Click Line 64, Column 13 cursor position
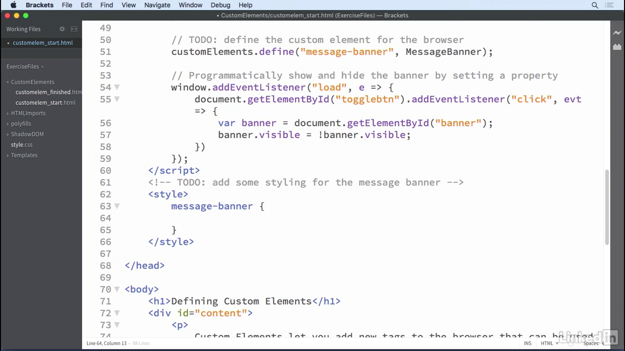This screenshot has width=625, height=351. pos(106,343)
